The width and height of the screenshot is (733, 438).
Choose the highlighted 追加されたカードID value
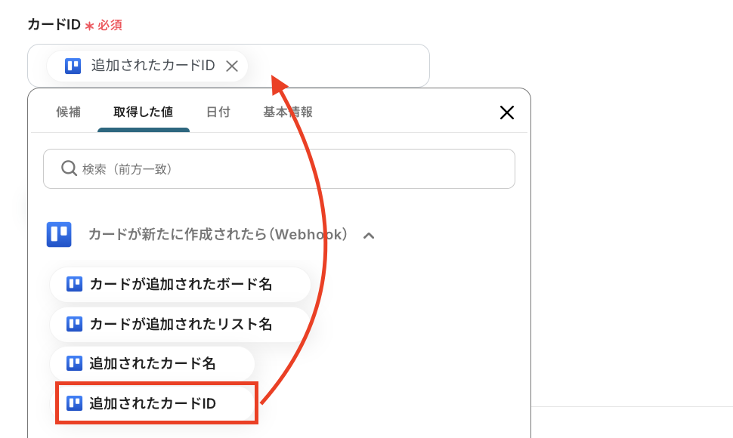click(156, 403)
